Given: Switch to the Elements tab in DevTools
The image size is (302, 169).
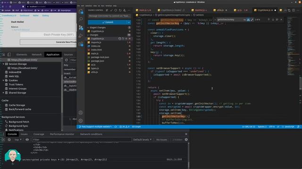Looking at the screenshot, I should [x=22, y=54].
